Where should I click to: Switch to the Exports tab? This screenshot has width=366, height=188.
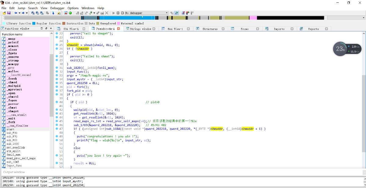314,29
